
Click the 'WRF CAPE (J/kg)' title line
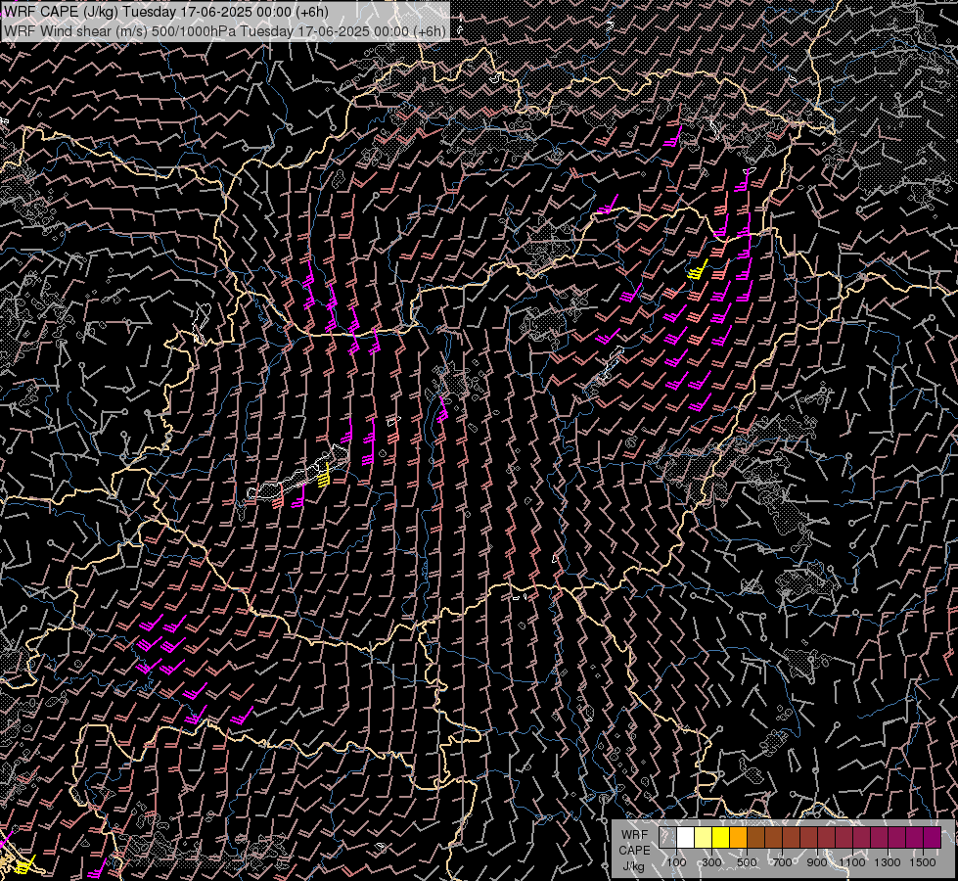(165, 12)
